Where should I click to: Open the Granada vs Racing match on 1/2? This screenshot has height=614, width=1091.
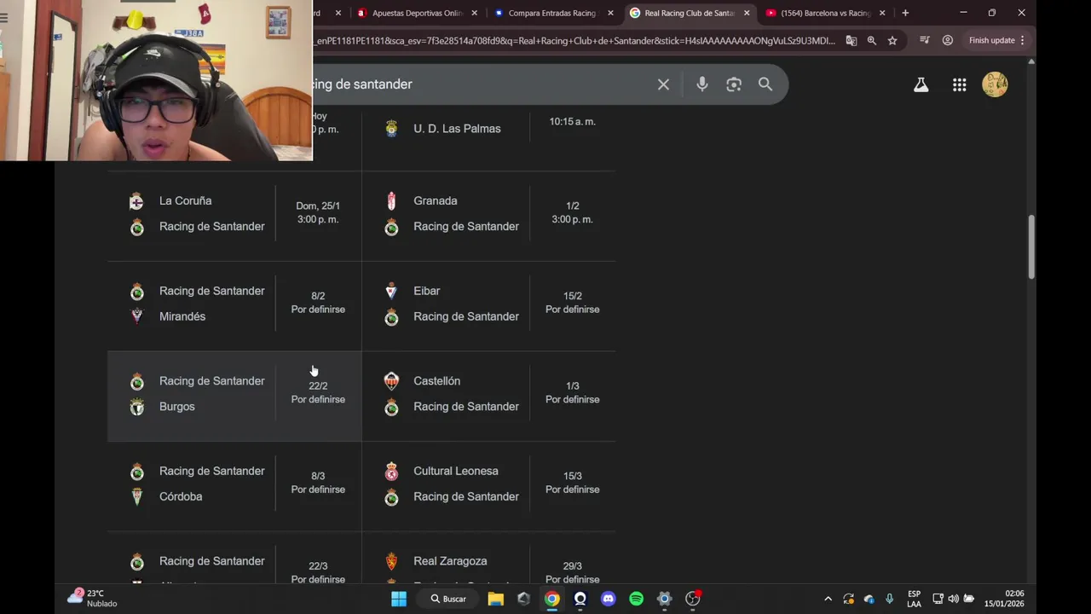point(488,216)
